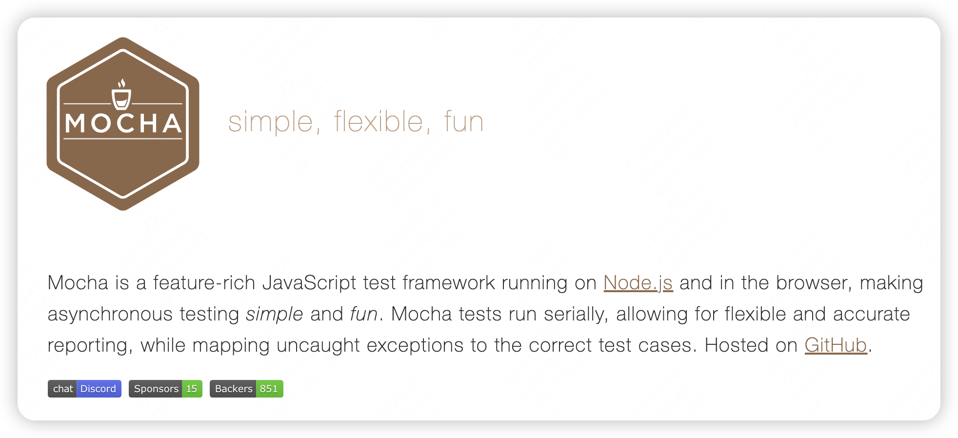The height and width of the screenshot is (438, 958).
Task: Click the Backers badge
Action: coord(246,389)
